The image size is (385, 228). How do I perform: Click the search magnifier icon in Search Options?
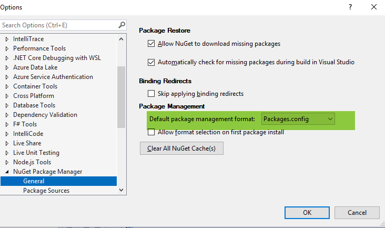pos(122,25)
